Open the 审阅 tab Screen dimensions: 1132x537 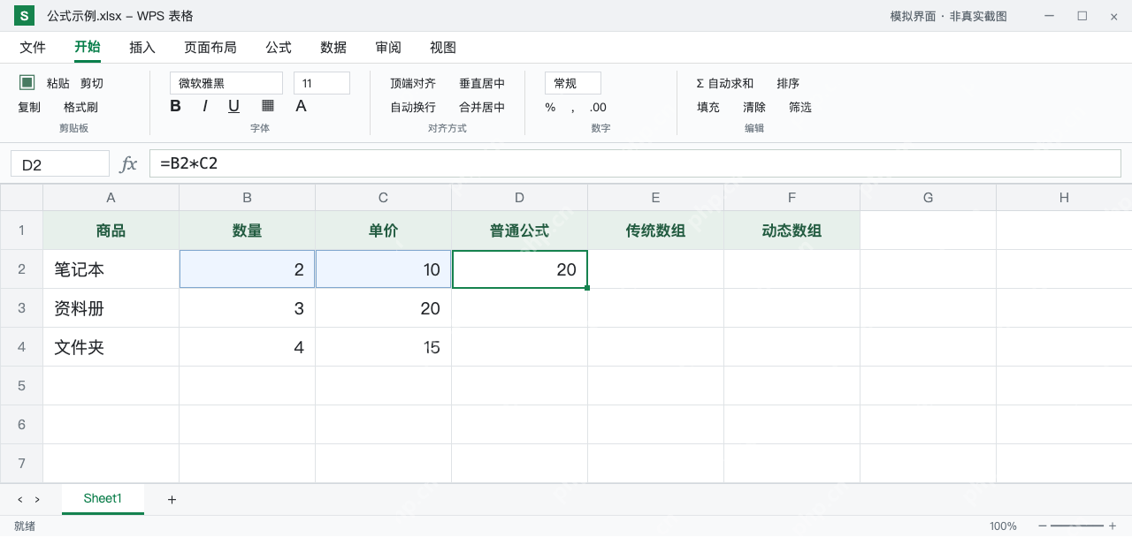[388, 48]
